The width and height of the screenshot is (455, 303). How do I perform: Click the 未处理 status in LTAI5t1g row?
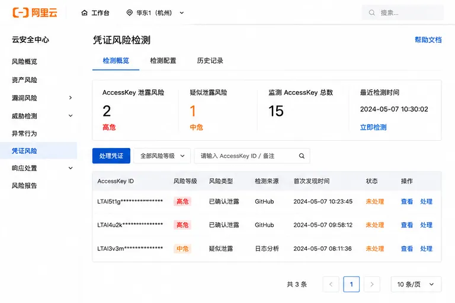pyautogui.click(x=375, y=202)
